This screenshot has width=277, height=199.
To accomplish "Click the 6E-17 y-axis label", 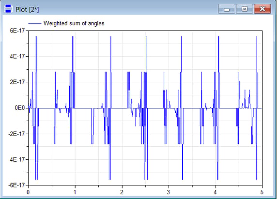I will coord(17,31).
